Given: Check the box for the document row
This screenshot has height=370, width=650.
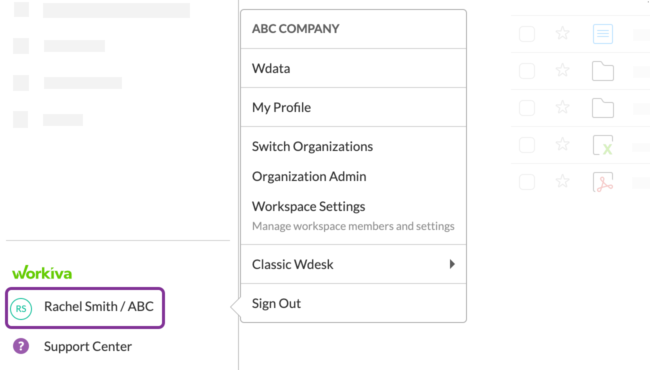Looking at the screenshot, I should [527, 34].
